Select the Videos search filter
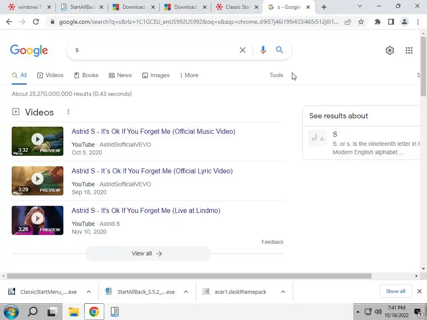This screenshot has height=320, width=427. click(x=50, y=75)
